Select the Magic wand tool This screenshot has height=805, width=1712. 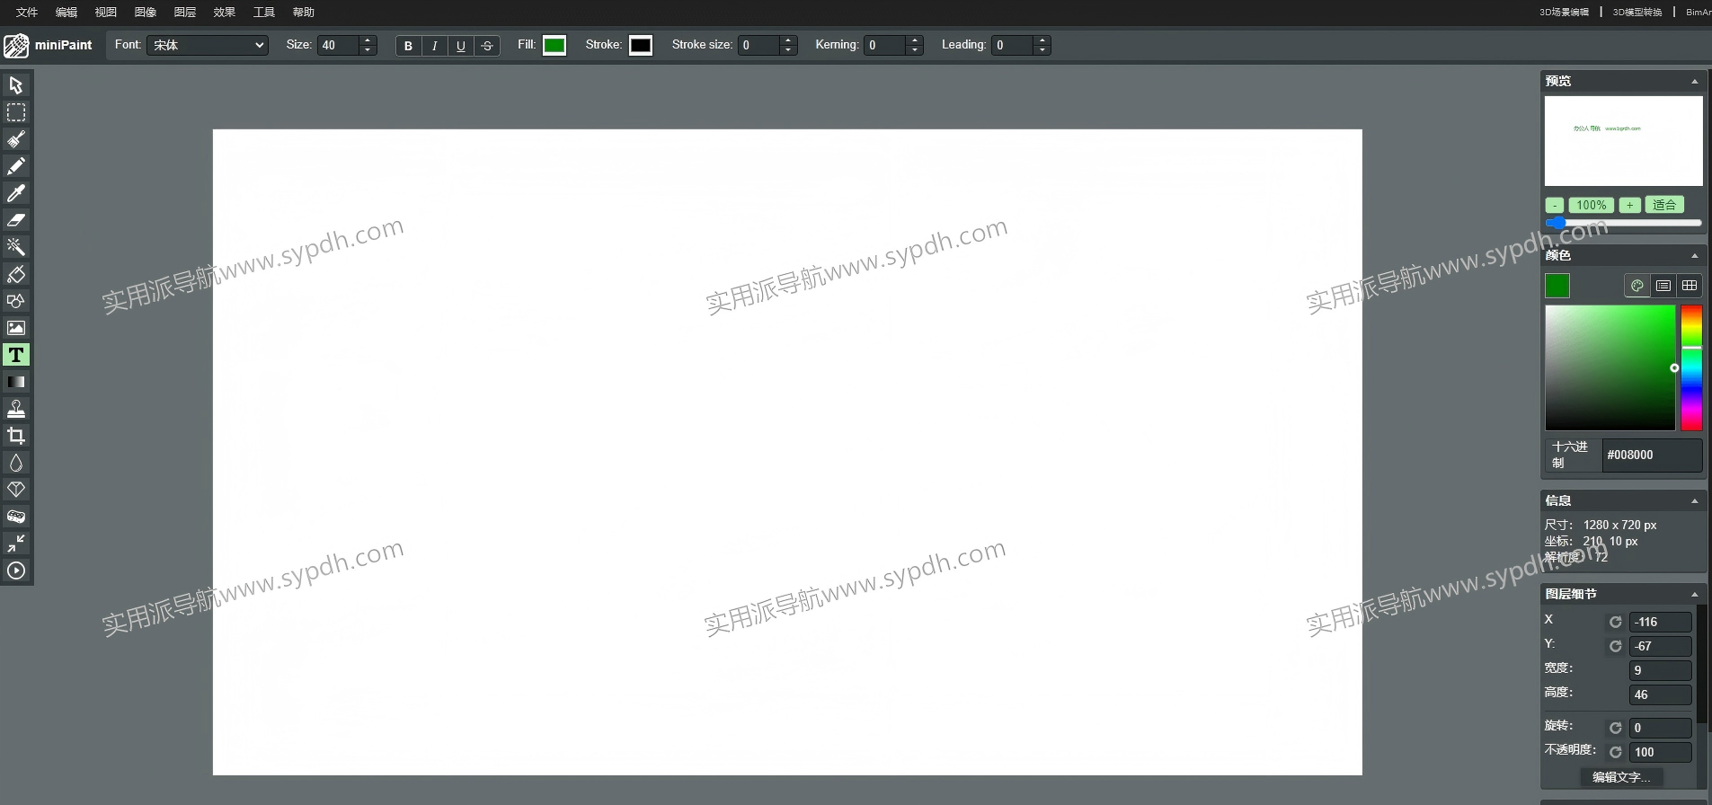pos(16,247)
